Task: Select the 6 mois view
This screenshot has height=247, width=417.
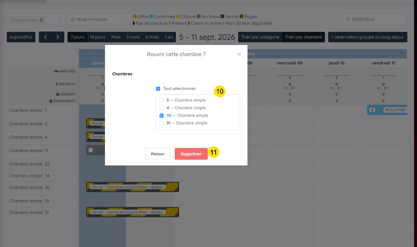Action: (x=152, y=37)
